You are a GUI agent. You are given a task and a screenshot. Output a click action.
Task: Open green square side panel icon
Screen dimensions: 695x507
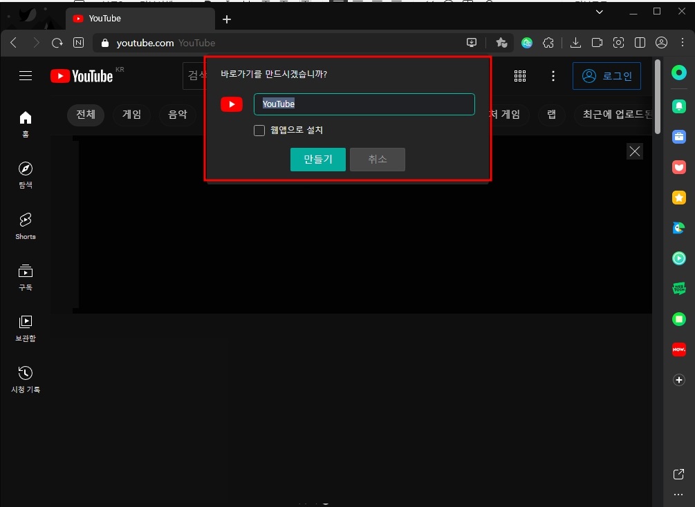[x=679, y=319]
